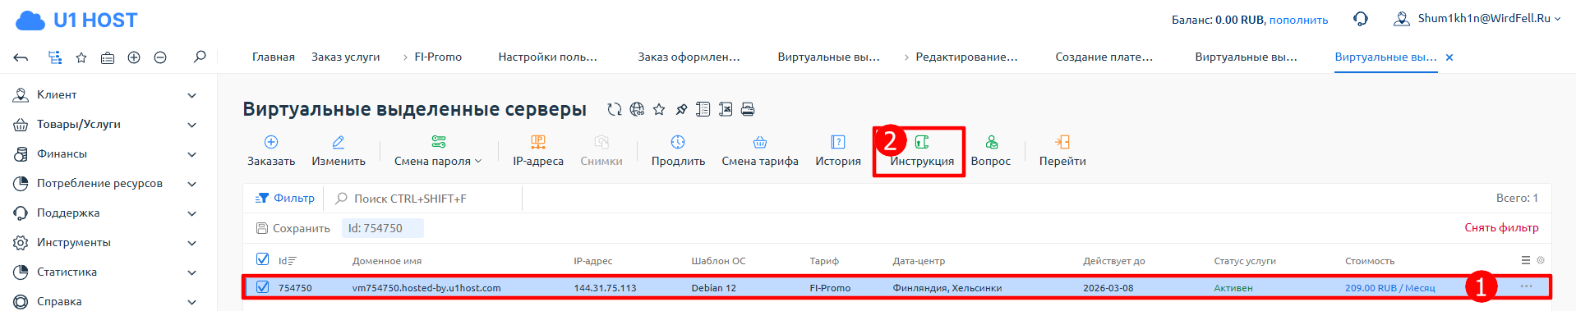Open the Инструкция toolbar button
1576x311 pixels.
click(922, 152)
